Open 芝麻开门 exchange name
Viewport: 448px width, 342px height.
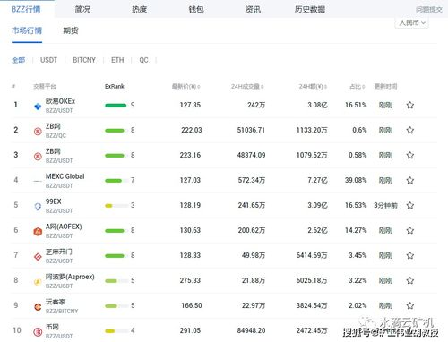pyautogui.click(x=59, y=252)
